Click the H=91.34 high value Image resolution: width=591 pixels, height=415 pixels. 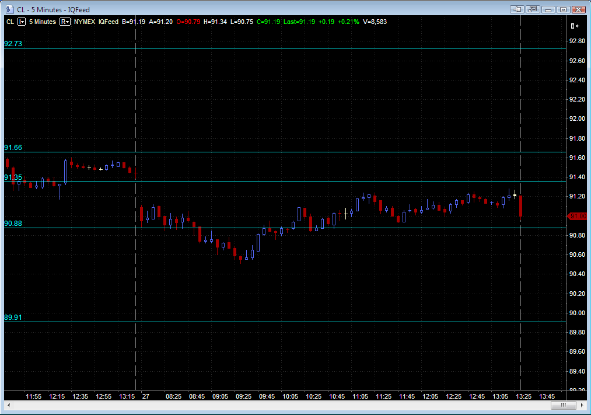[215, 22]
